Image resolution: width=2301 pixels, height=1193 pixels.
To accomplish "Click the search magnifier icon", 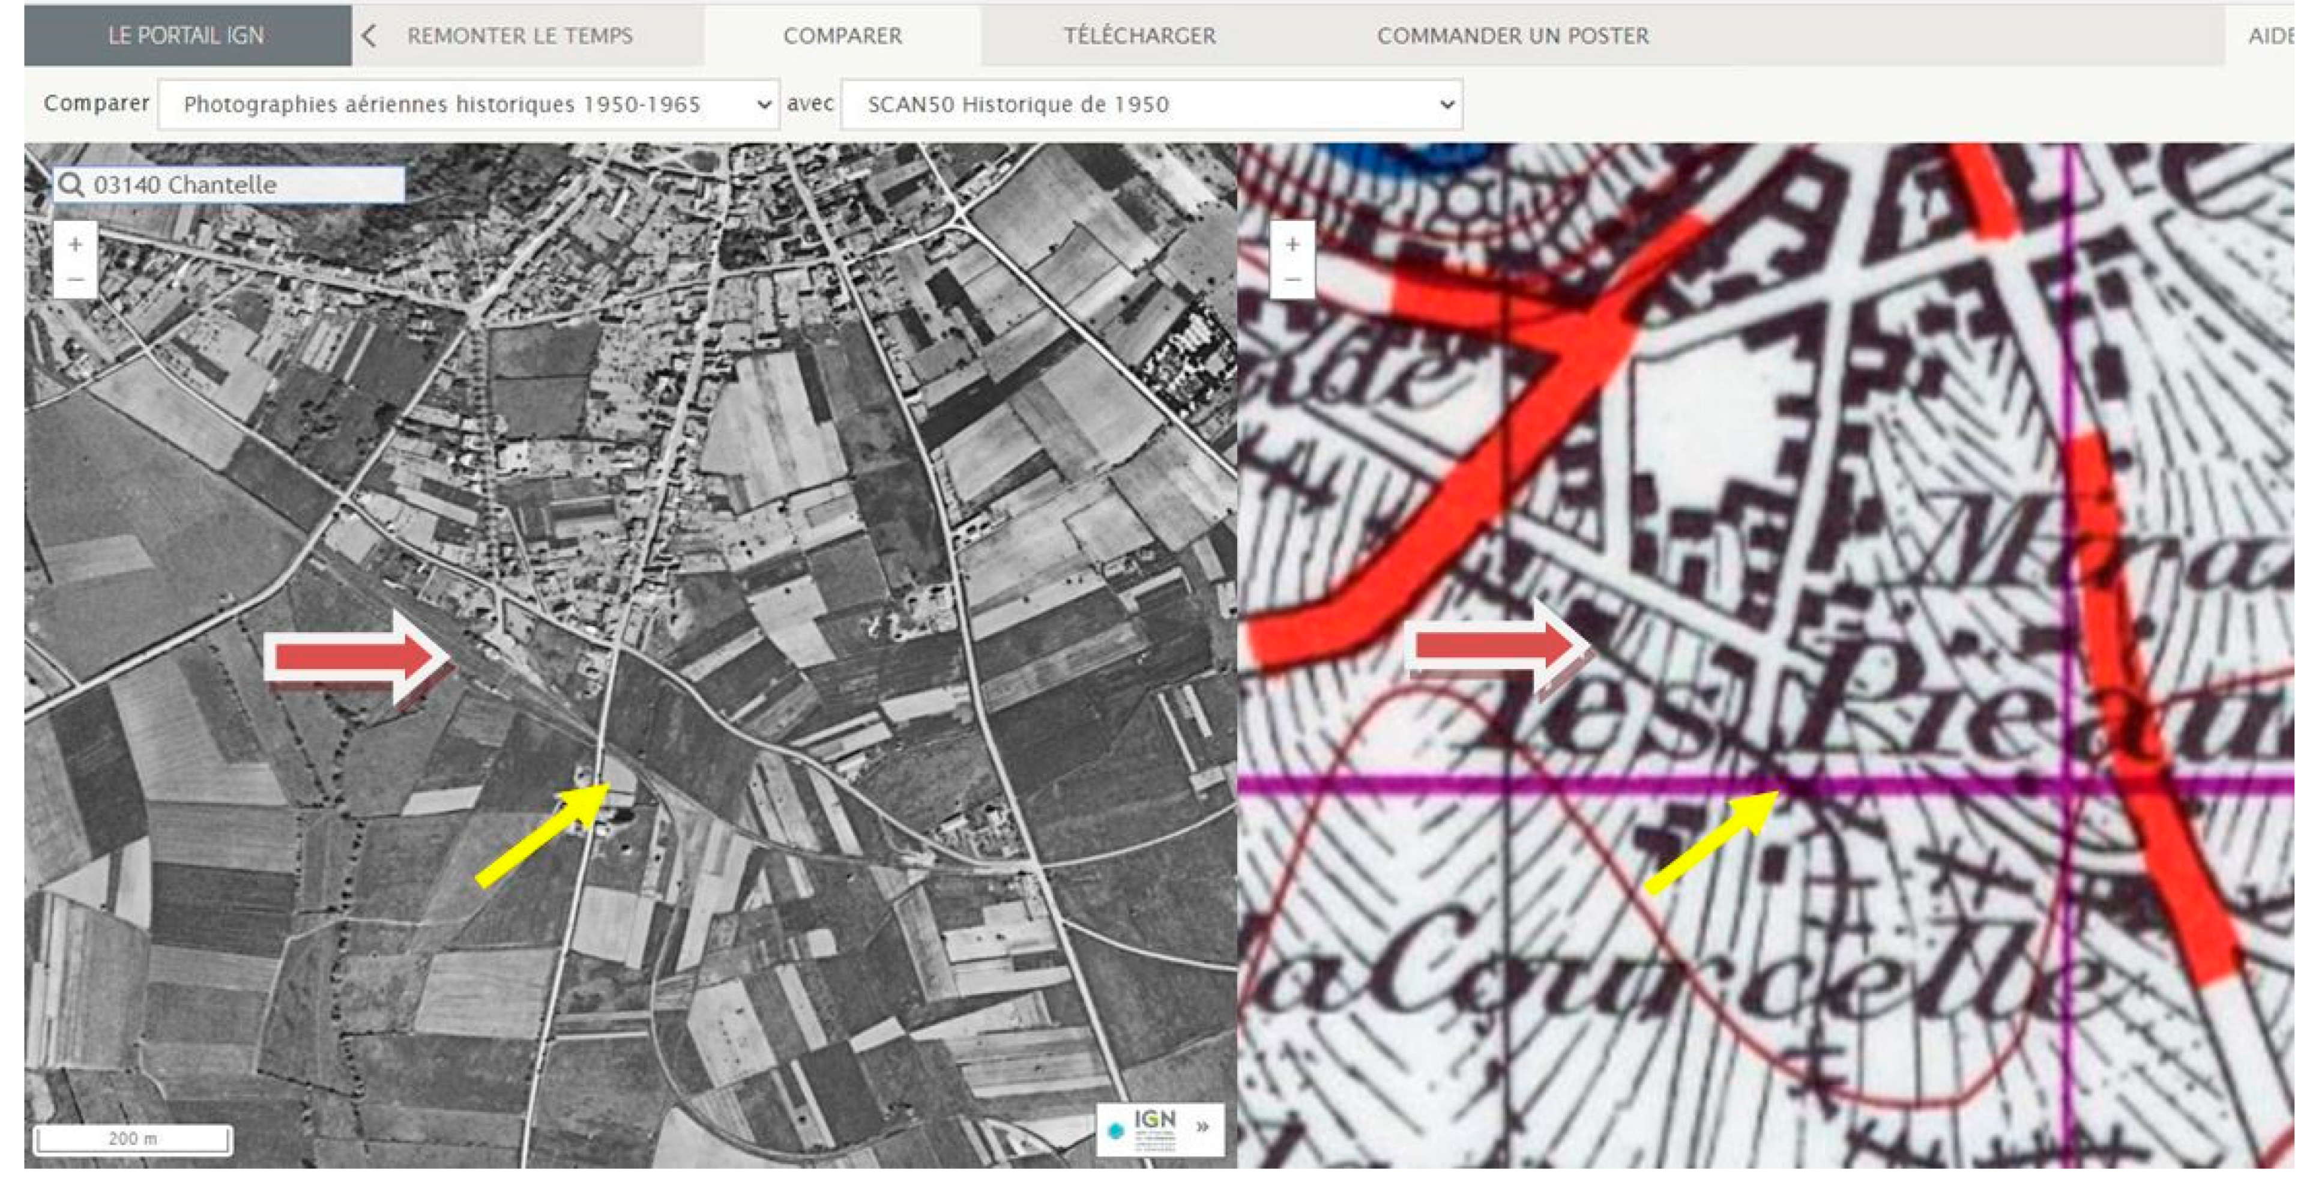I will pos(71,185).
